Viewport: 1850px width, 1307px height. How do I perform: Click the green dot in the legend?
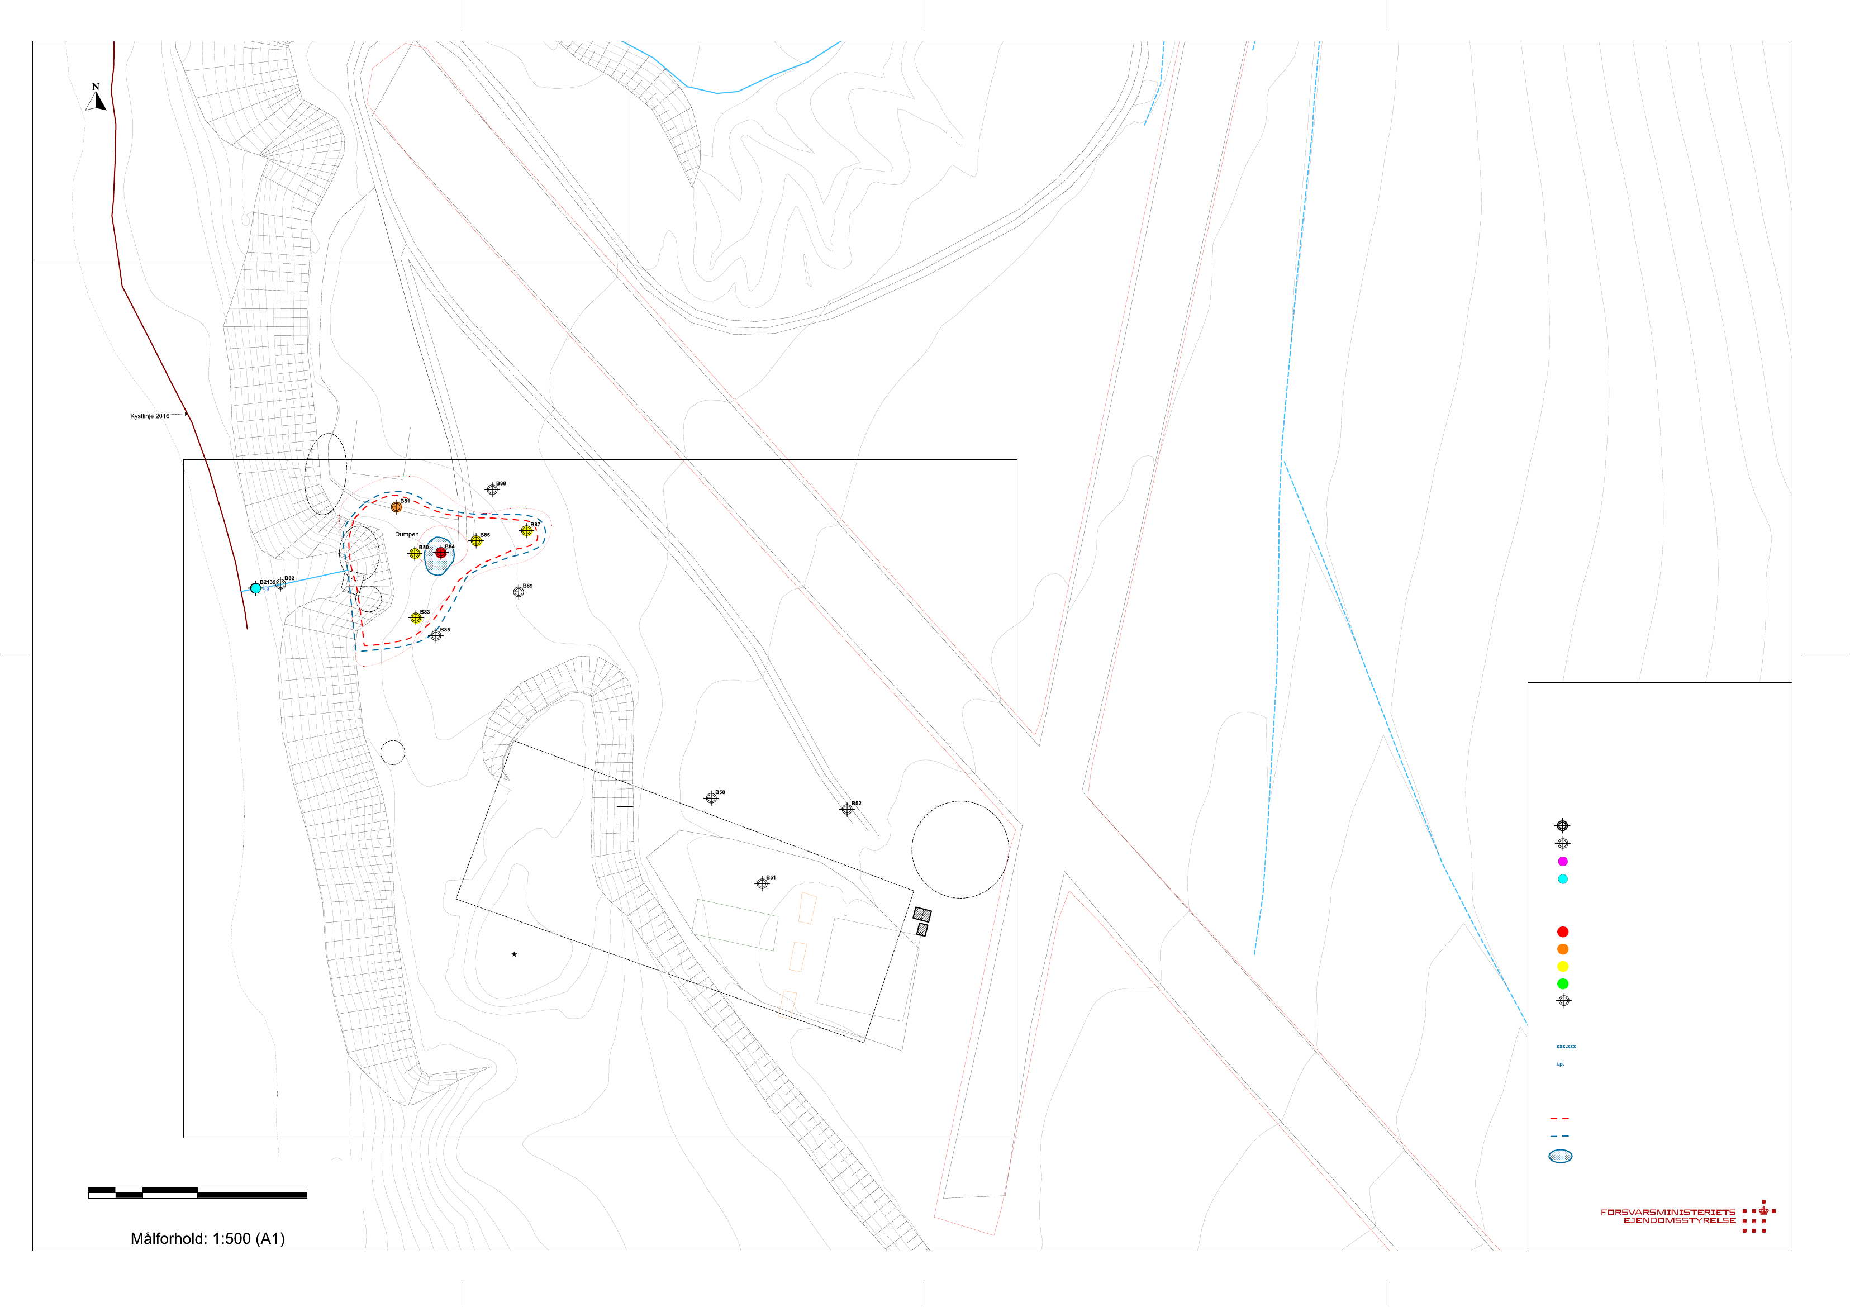[x=1562, y=984]
